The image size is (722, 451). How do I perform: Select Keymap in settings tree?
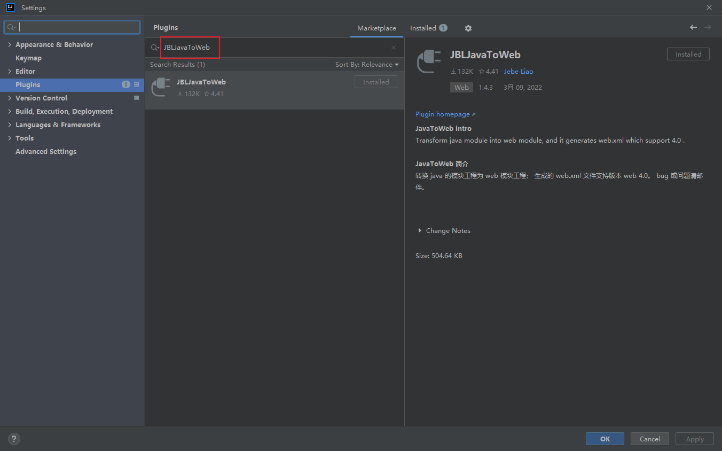tap(28, 58)
